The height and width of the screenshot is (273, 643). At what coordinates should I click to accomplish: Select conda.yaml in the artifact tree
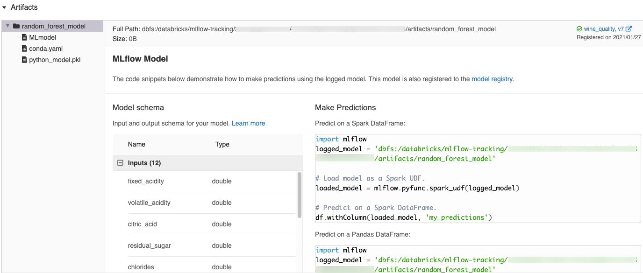(46, 49)
